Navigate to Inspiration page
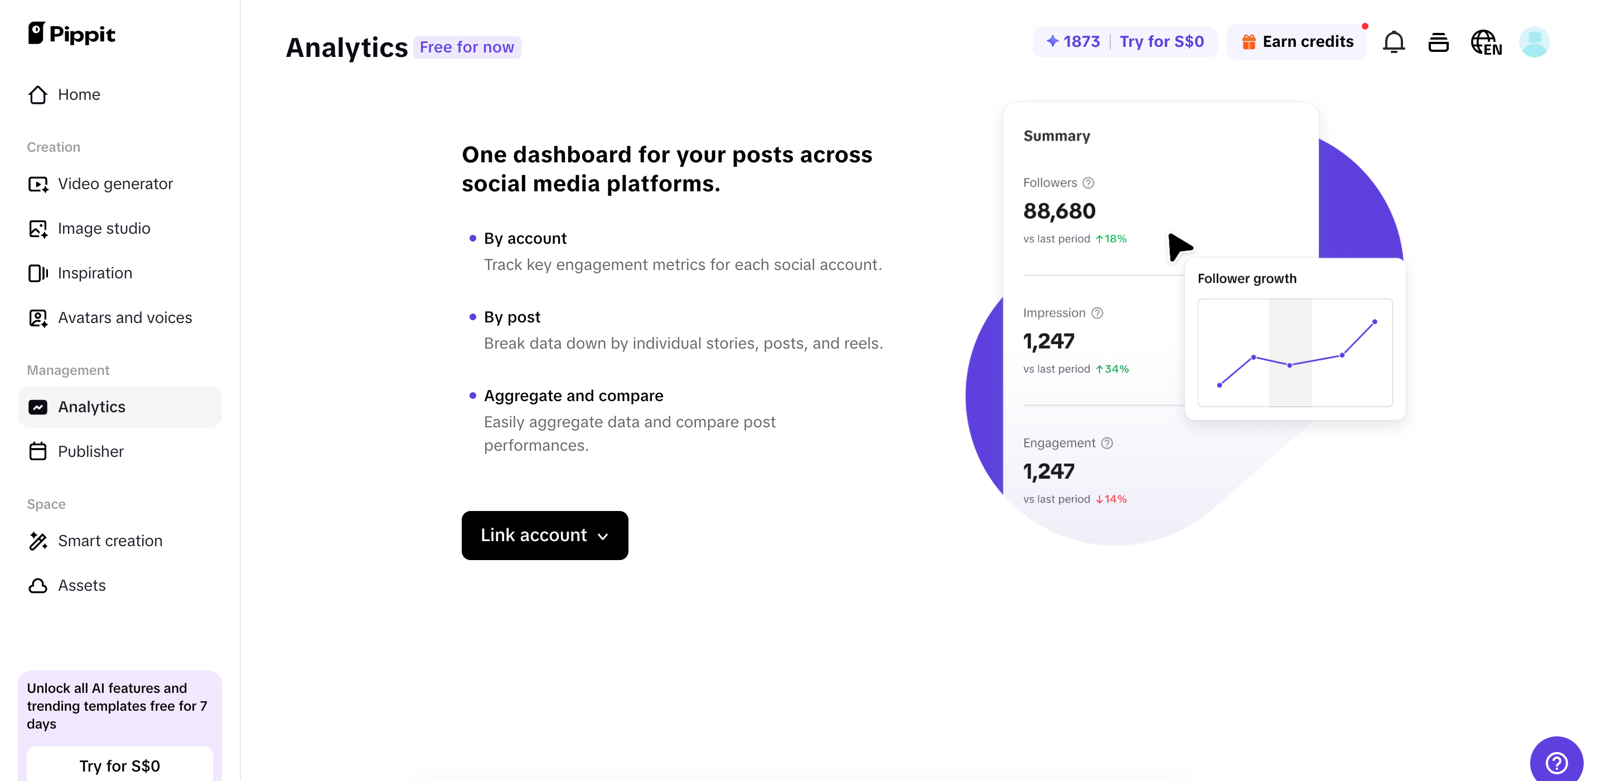 [95, 273]
